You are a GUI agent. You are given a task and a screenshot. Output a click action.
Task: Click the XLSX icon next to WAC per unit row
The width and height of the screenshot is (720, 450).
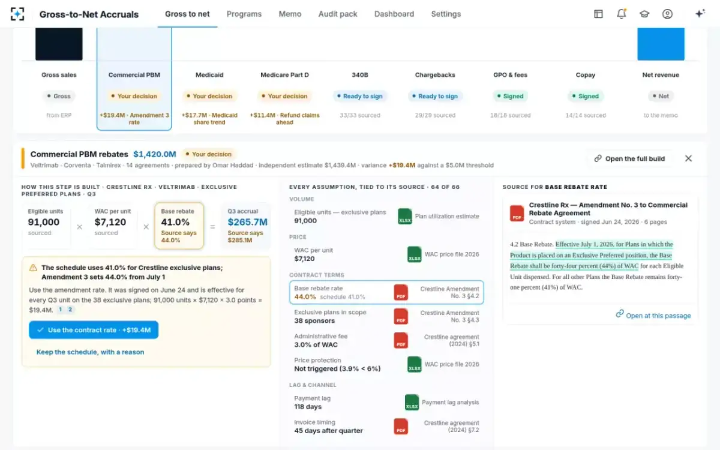[x=415, y=254]
